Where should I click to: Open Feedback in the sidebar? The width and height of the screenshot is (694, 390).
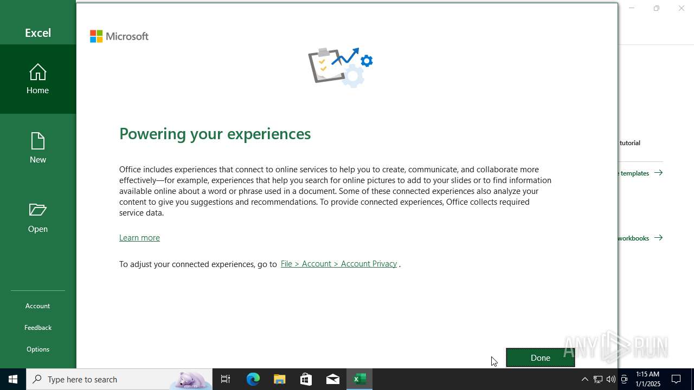click(38, 328)
